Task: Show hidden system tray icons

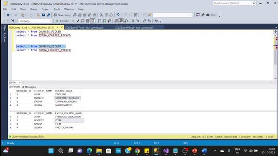Action: pyautogui.click(x=215, y=151)
